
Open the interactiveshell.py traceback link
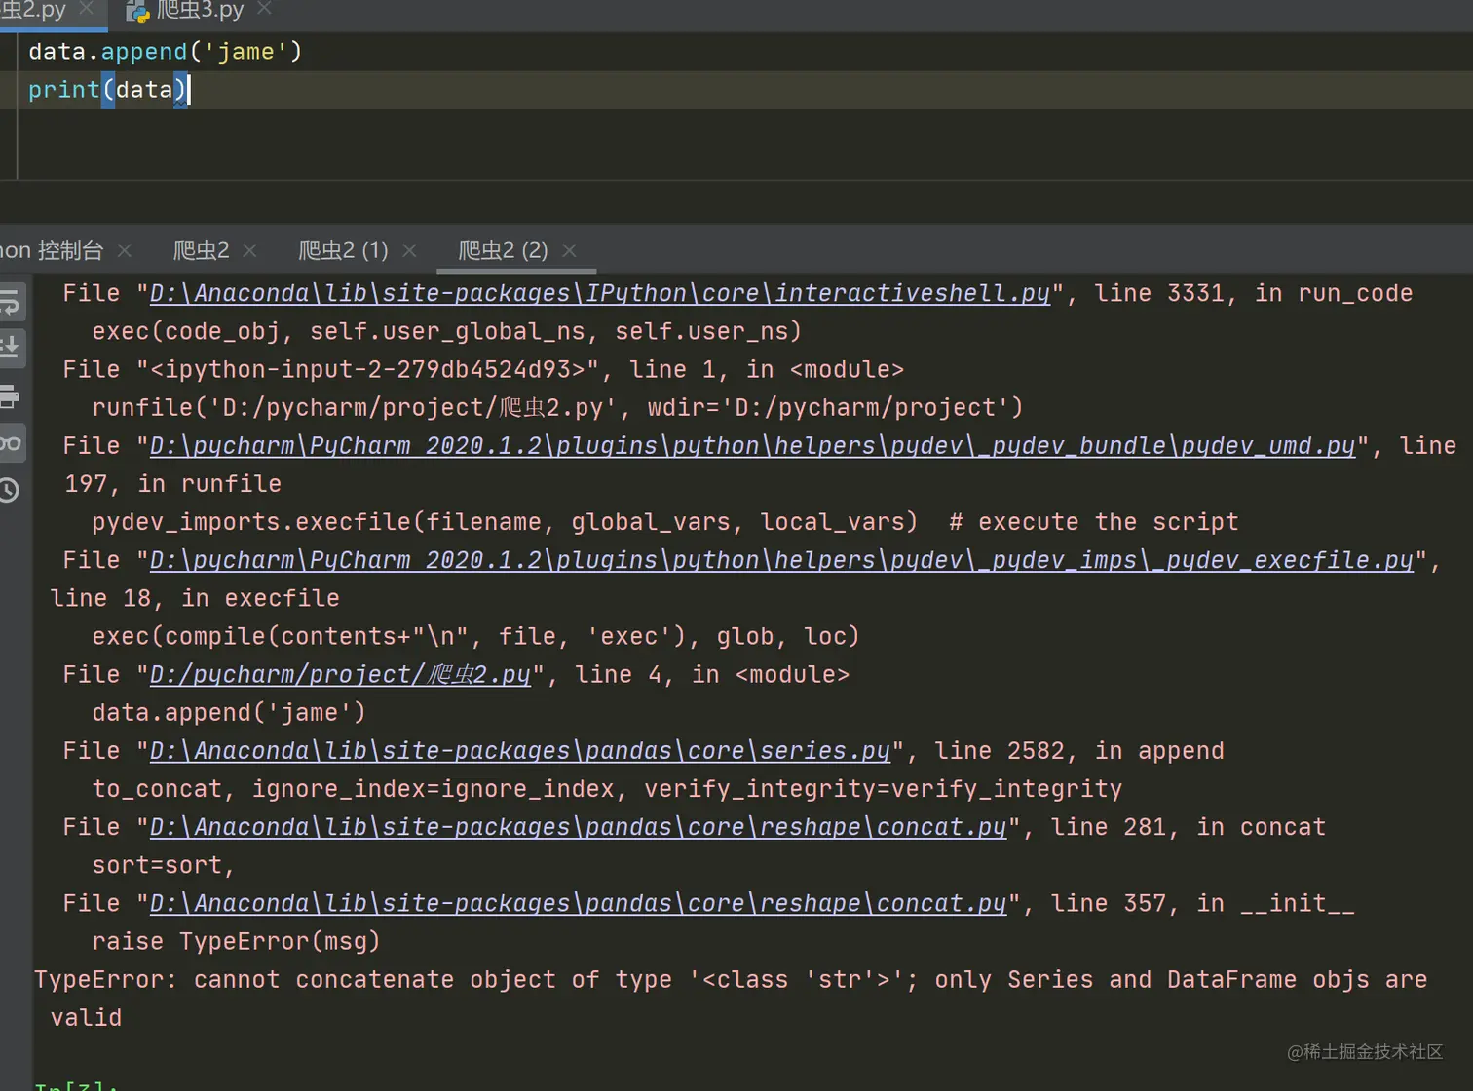[600, 293]
